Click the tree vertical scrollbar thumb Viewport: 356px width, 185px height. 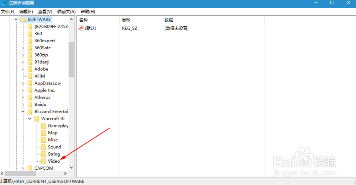click(71, 60)
